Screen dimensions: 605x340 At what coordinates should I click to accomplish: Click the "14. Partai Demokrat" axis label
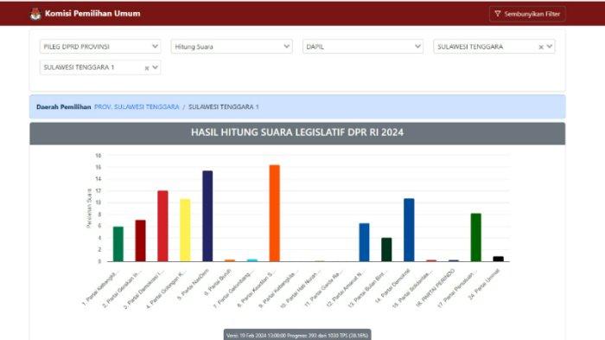pyautogui.click(x=392, y=285)
